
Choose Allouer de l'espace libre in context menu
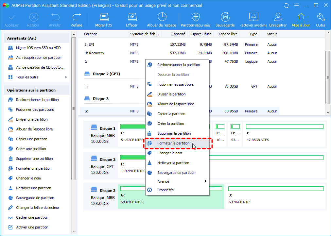[177, 104]
